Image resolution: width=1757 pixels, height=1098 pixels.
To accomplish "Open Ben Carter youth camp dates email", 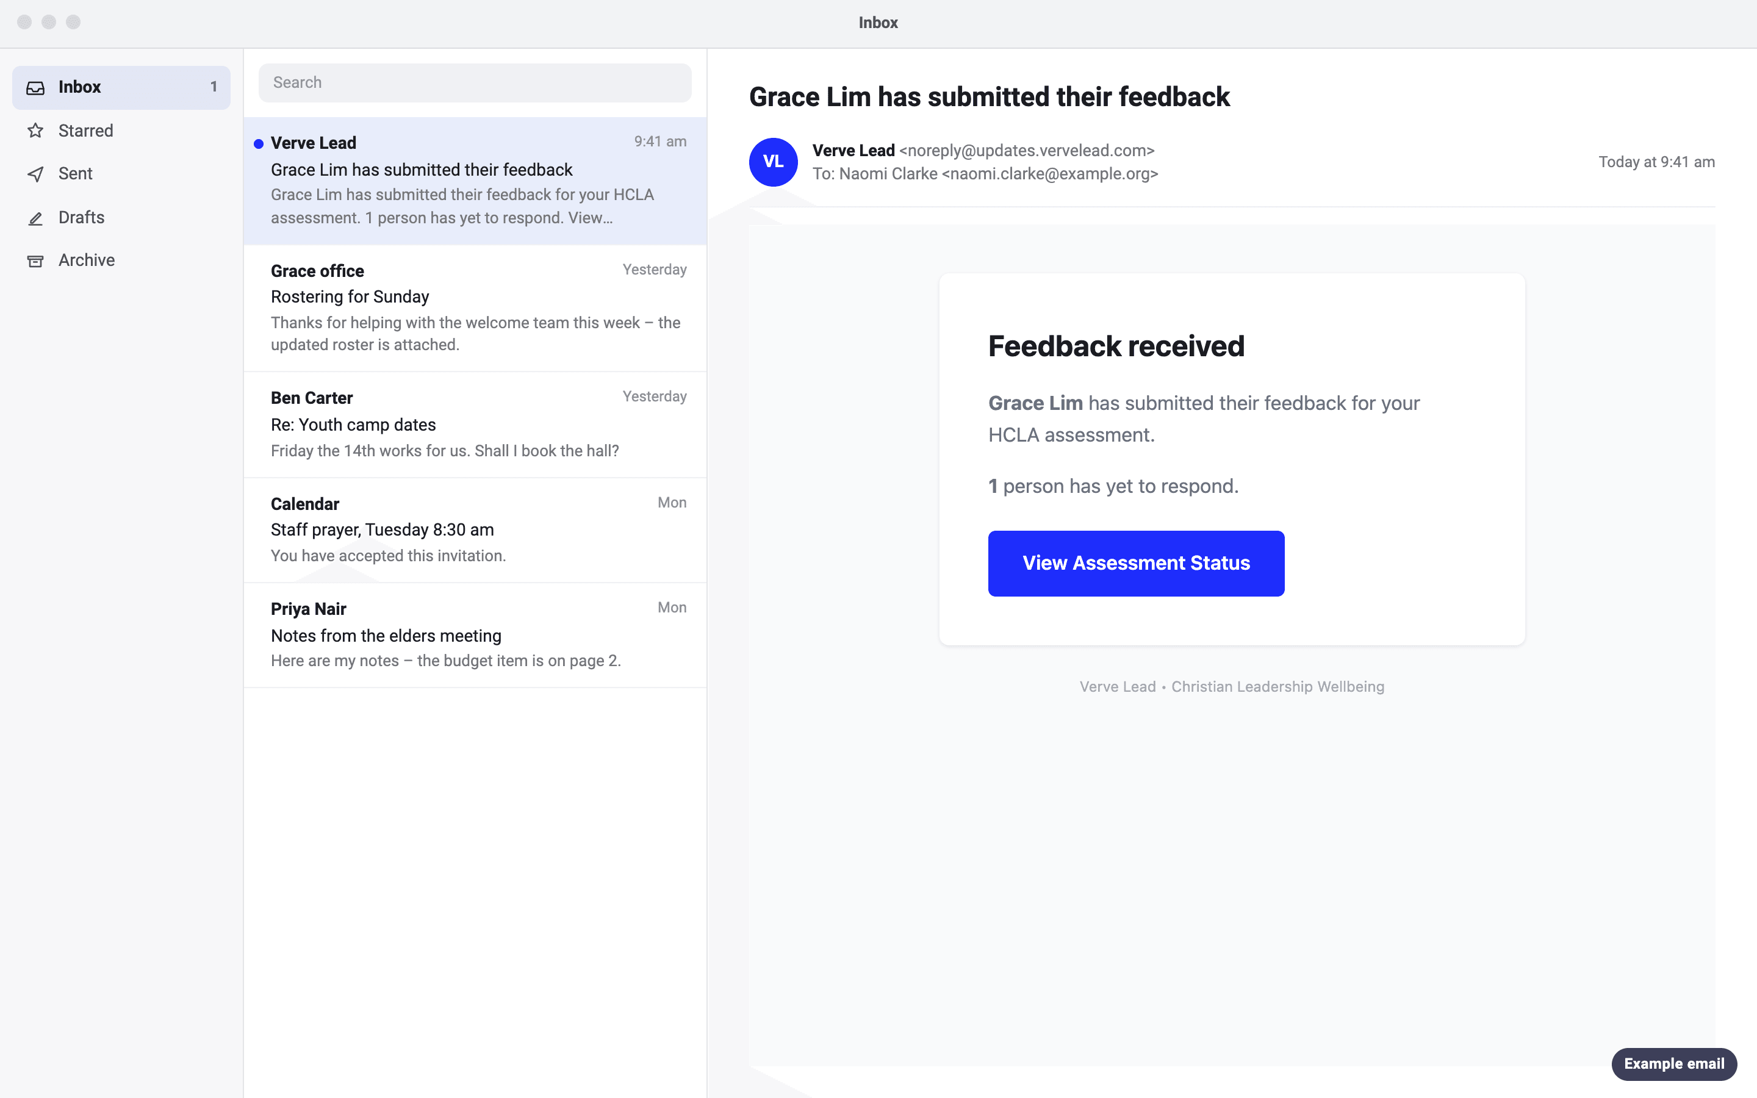I will pyautogui.click(x=475, y=425).
